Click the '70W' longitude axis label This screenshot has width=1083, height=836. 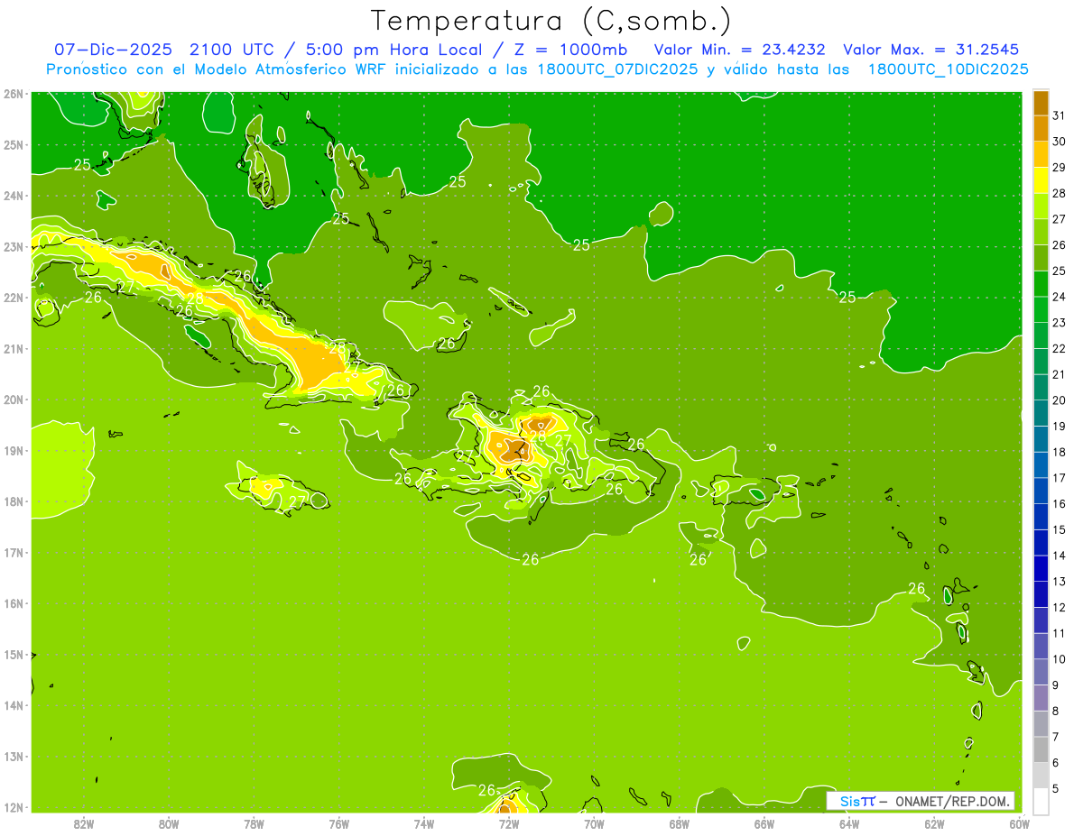click(x=594, y=823)
